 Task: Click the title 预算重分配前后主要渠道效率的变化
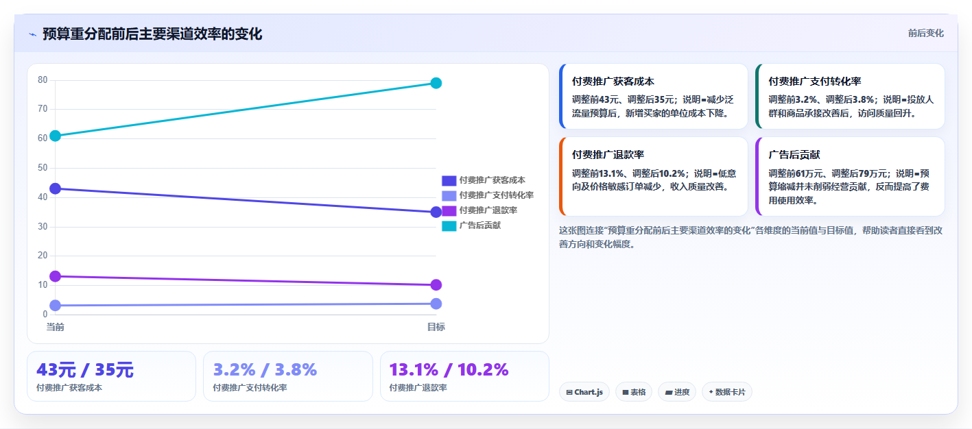point(152,34)
